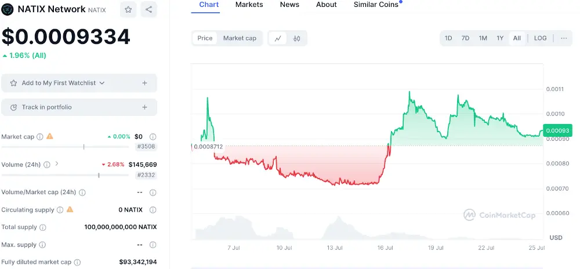Open the About tab
The width and height of the screenshot is (580, 269).
click(327, 5)
